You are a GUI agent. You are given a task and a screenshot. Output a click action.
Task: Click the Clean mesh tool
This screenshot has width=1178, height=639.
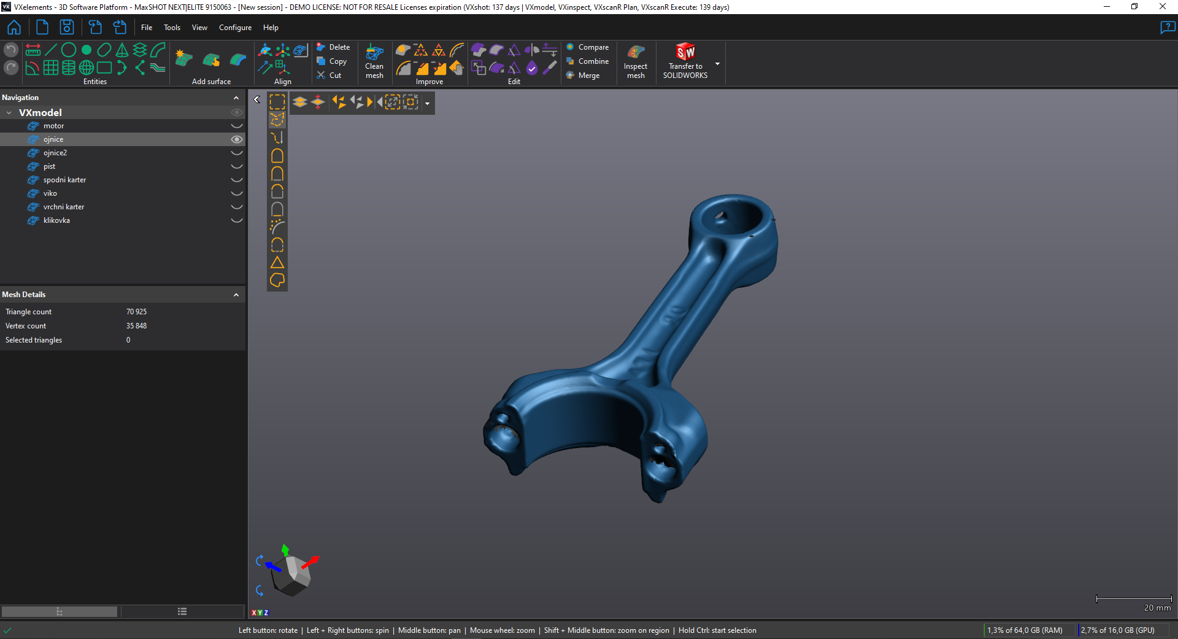(x=374, y=61)
